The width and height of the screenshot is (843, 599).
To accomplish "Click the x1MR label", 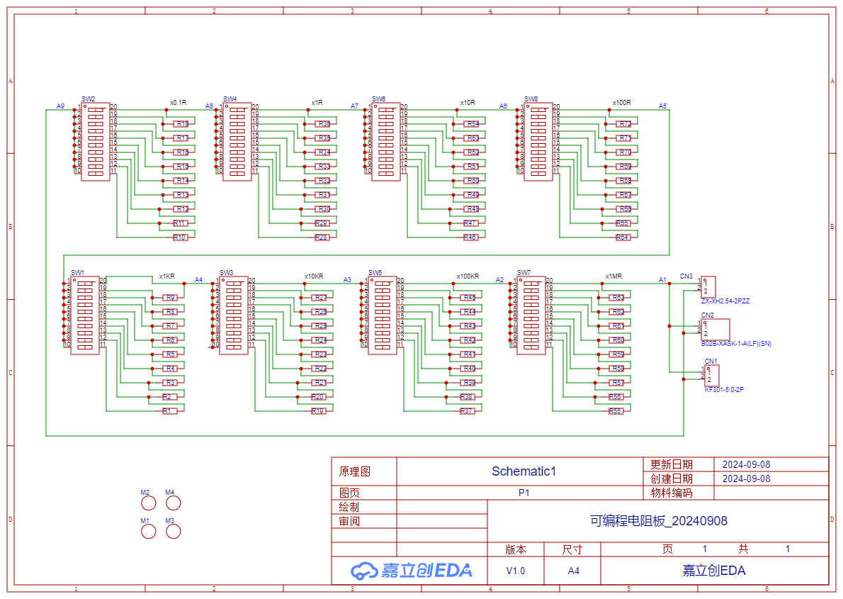I will 613,276.
